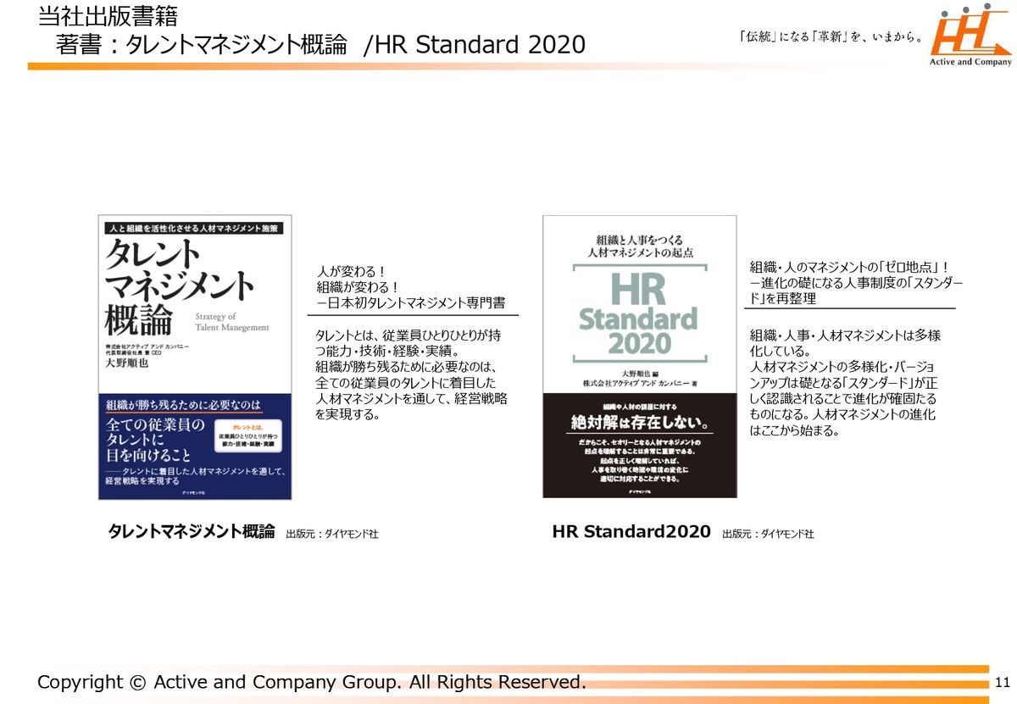This screenshot has width=1017, height=704.
Task: Select the HR Standard 2020 book cover
Action: click(639, 357)
